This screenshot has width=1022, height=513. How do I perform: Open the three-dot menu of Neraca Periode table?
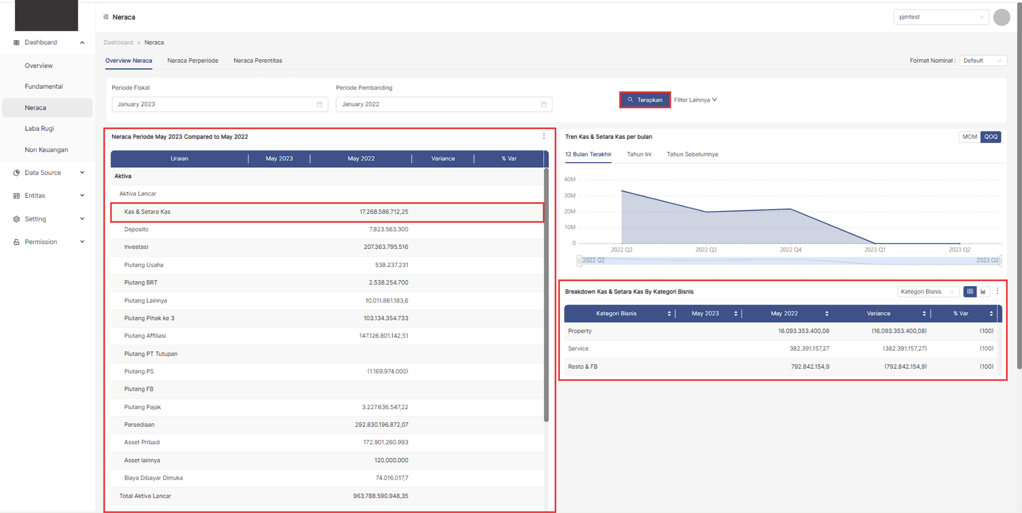coord(544,136)
